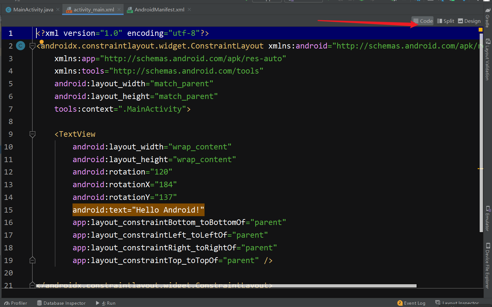Click the ConstraintLayout opening tag on line 2
492x307 pixels.
pos(150,46)
